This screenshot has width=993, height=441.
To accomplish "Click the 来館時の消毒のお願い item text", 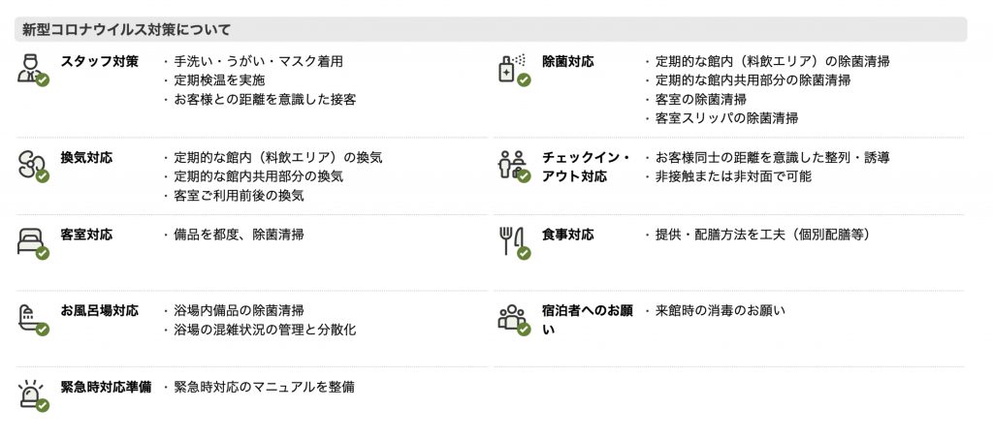I will (x=721, y=311).
